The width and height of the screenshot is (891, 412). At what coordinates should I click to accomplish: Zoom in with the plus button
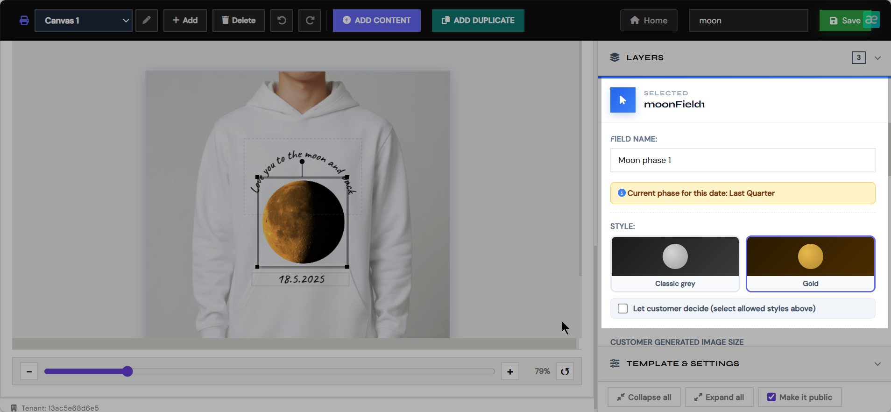510,371
